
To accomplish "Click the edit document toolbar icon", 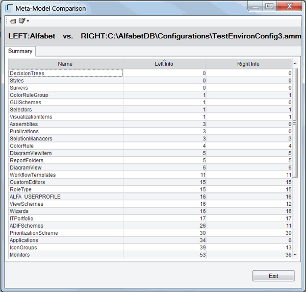I will [x=22, y=21].
